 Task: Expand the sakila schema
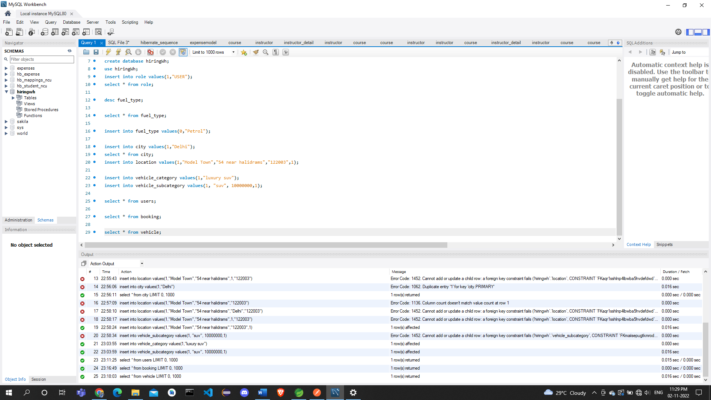[6, 121]
